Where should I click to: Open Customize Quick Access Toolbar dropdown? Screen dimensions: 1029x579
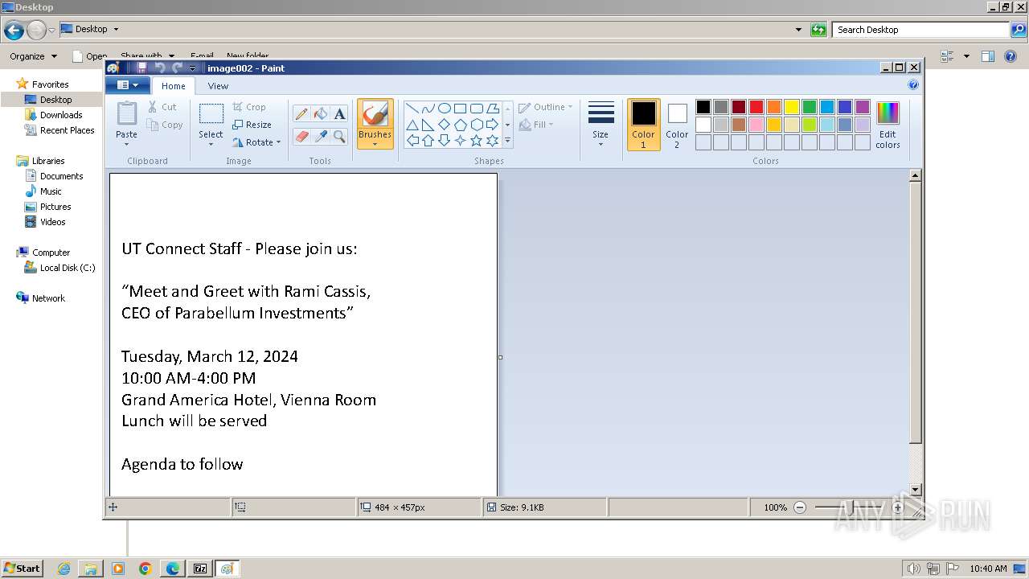193,68
